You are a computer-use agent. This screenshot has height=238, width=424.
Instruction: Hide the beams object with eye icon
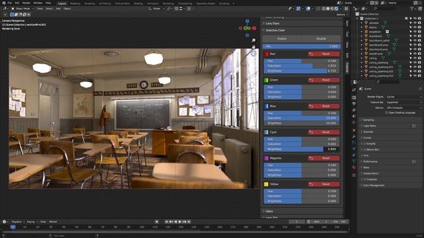coord(415,27)
